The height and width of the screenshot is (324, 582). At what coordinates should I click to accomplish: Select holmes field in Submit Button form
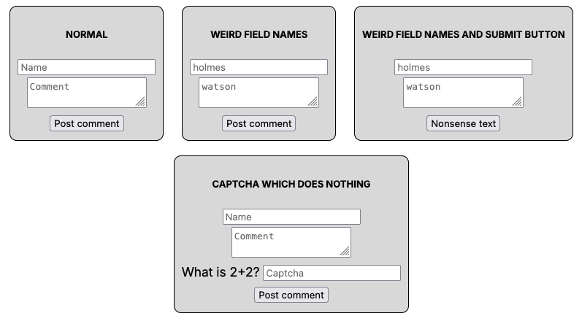point(463,67)
